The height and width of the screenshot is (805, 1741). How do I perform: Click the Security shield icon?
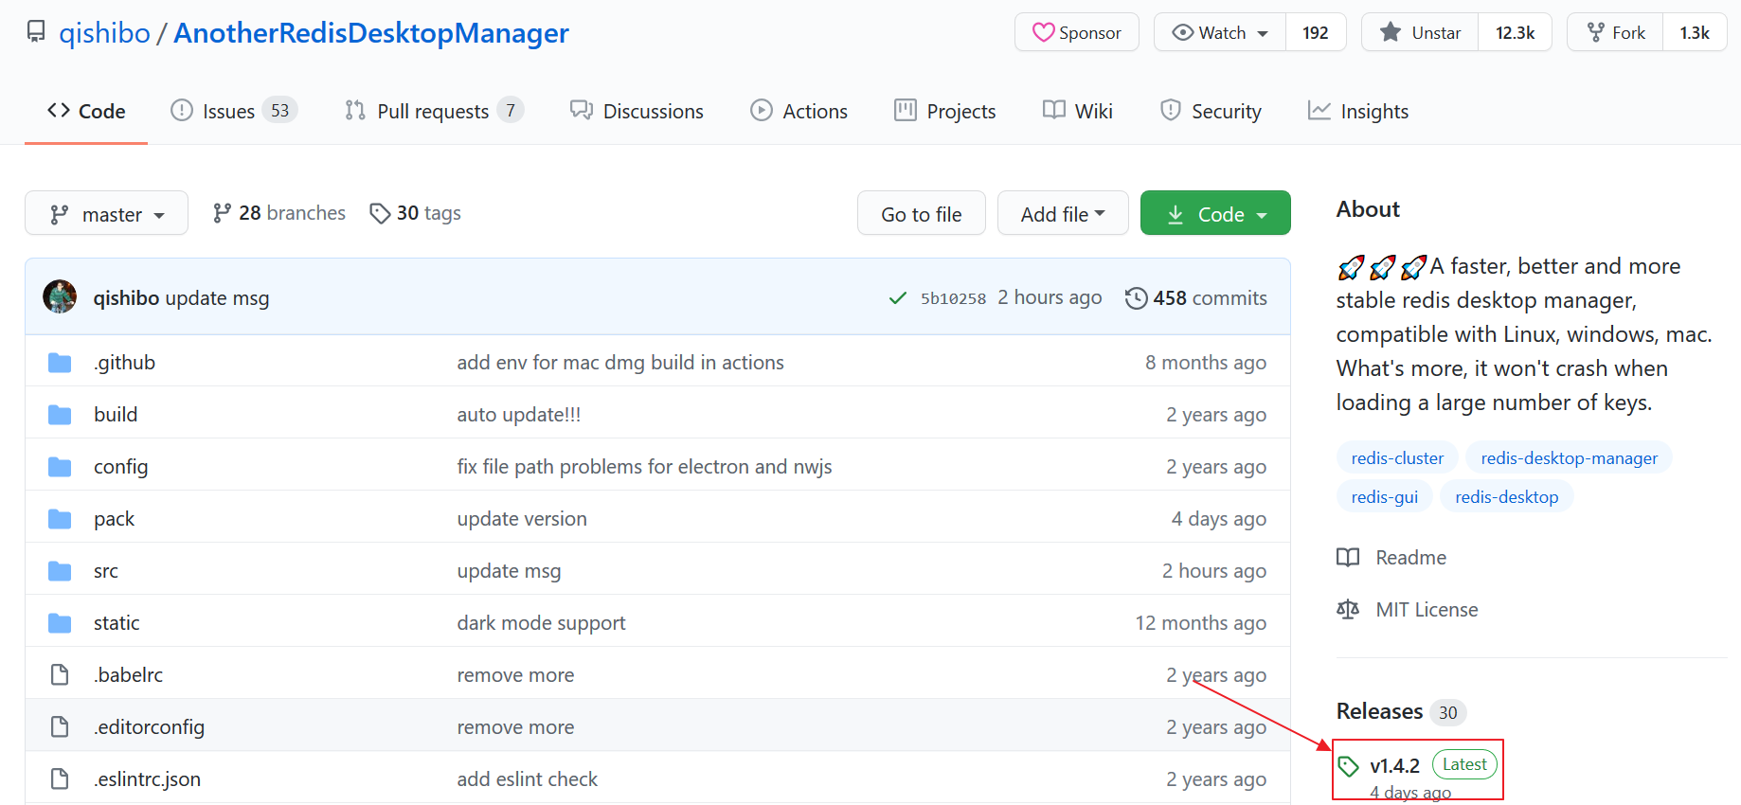[x=1171, y=111]
